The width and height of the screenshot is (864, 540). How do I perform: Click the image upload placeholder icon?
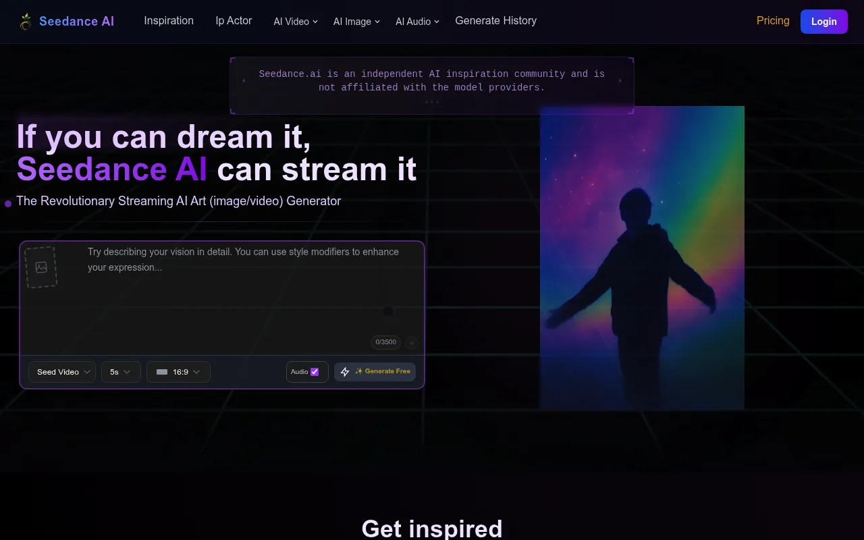41,267
